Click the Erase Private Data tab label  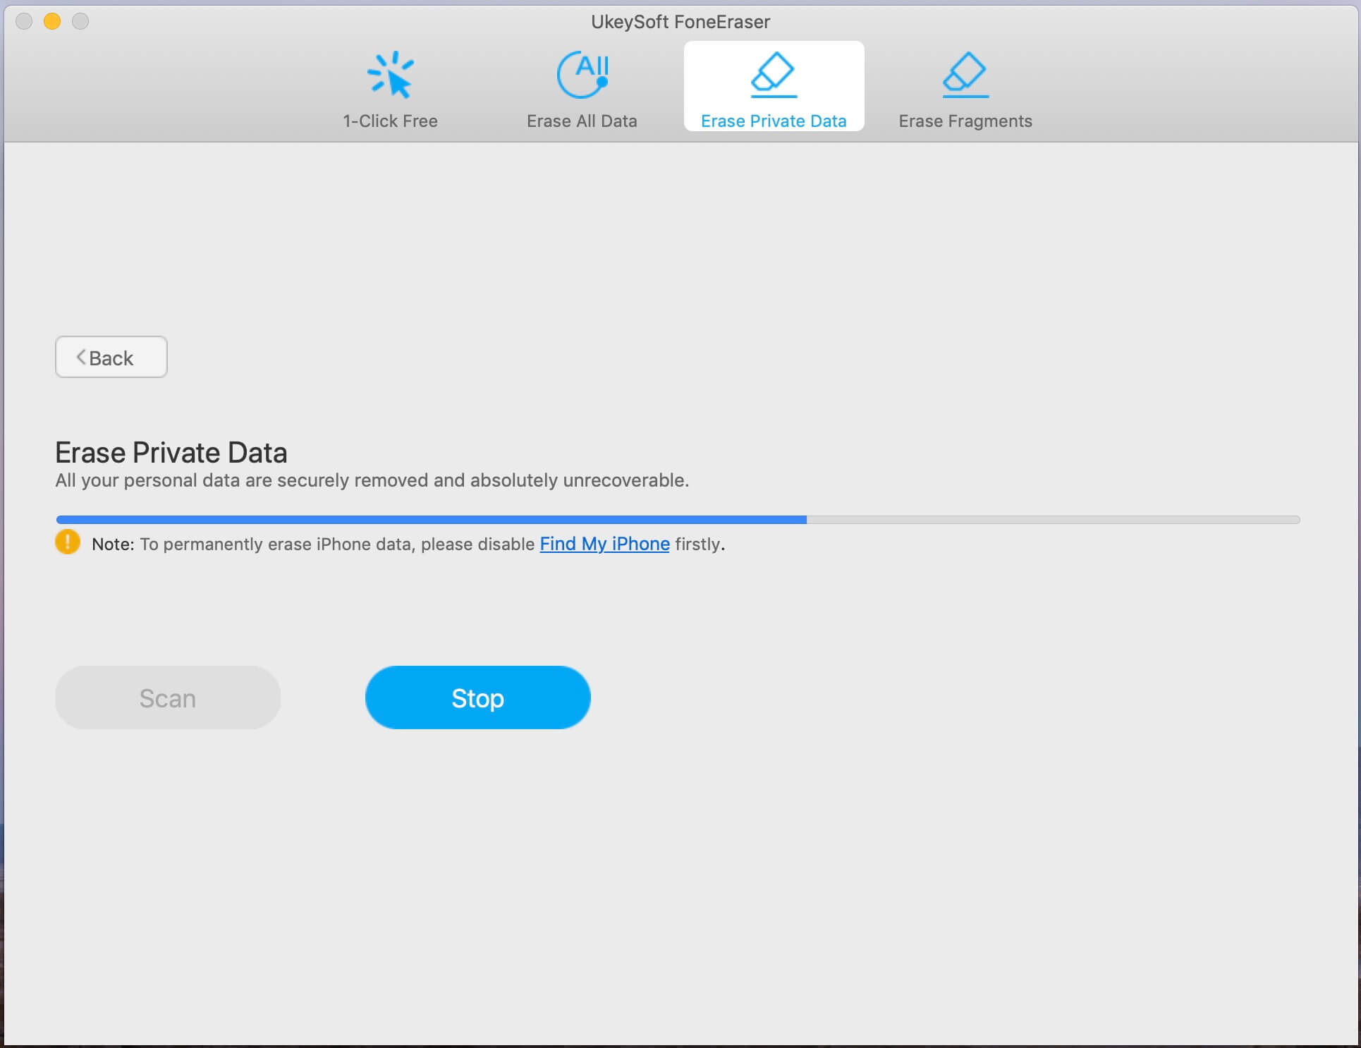tap(774, 121)
